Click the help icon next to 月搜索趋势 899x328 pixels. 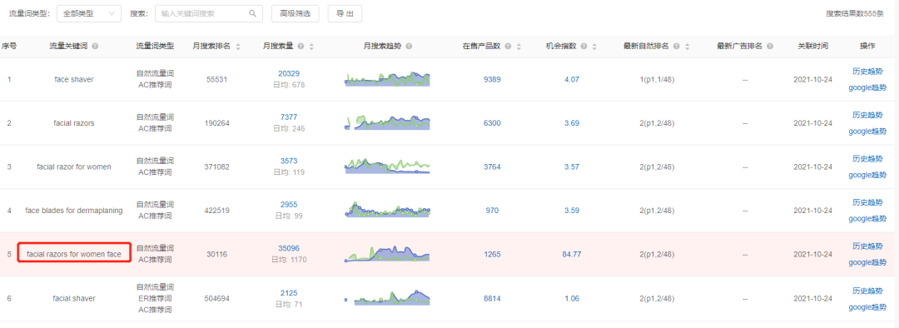409,47
